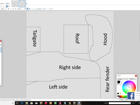140x105 pixels.
Task: Click the selection clipping mode icon
Action: pyautogui.click(x=44, y=9)
